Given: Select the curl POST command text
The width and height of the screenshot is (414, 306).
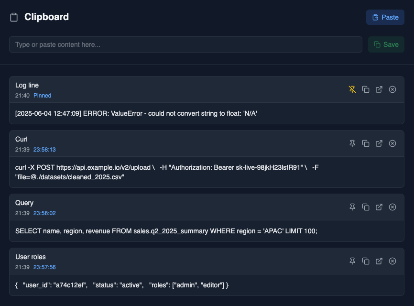Looking at the screenshot, I should (x=167, y=172).
